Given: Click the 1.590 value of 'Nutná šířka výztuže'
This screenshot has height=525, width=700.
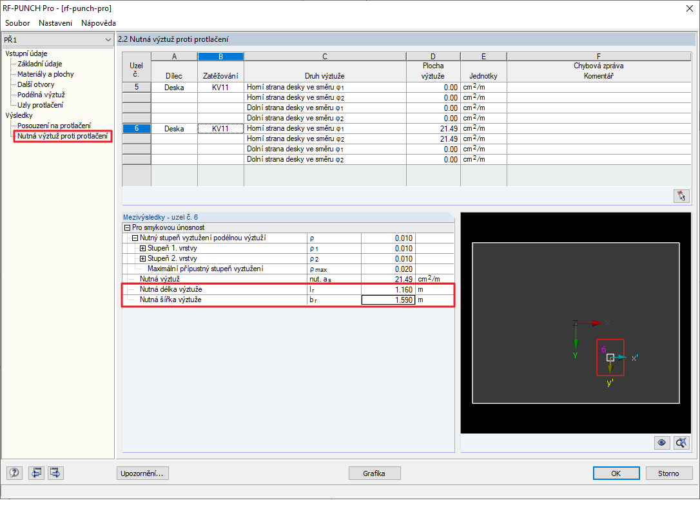Looking at the screenshot, I should [x=389, y=300].
